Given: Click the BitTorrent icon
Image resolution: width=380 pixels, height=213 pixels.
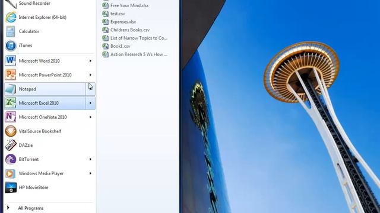Looking at the screenshot, I should [11, 159].
